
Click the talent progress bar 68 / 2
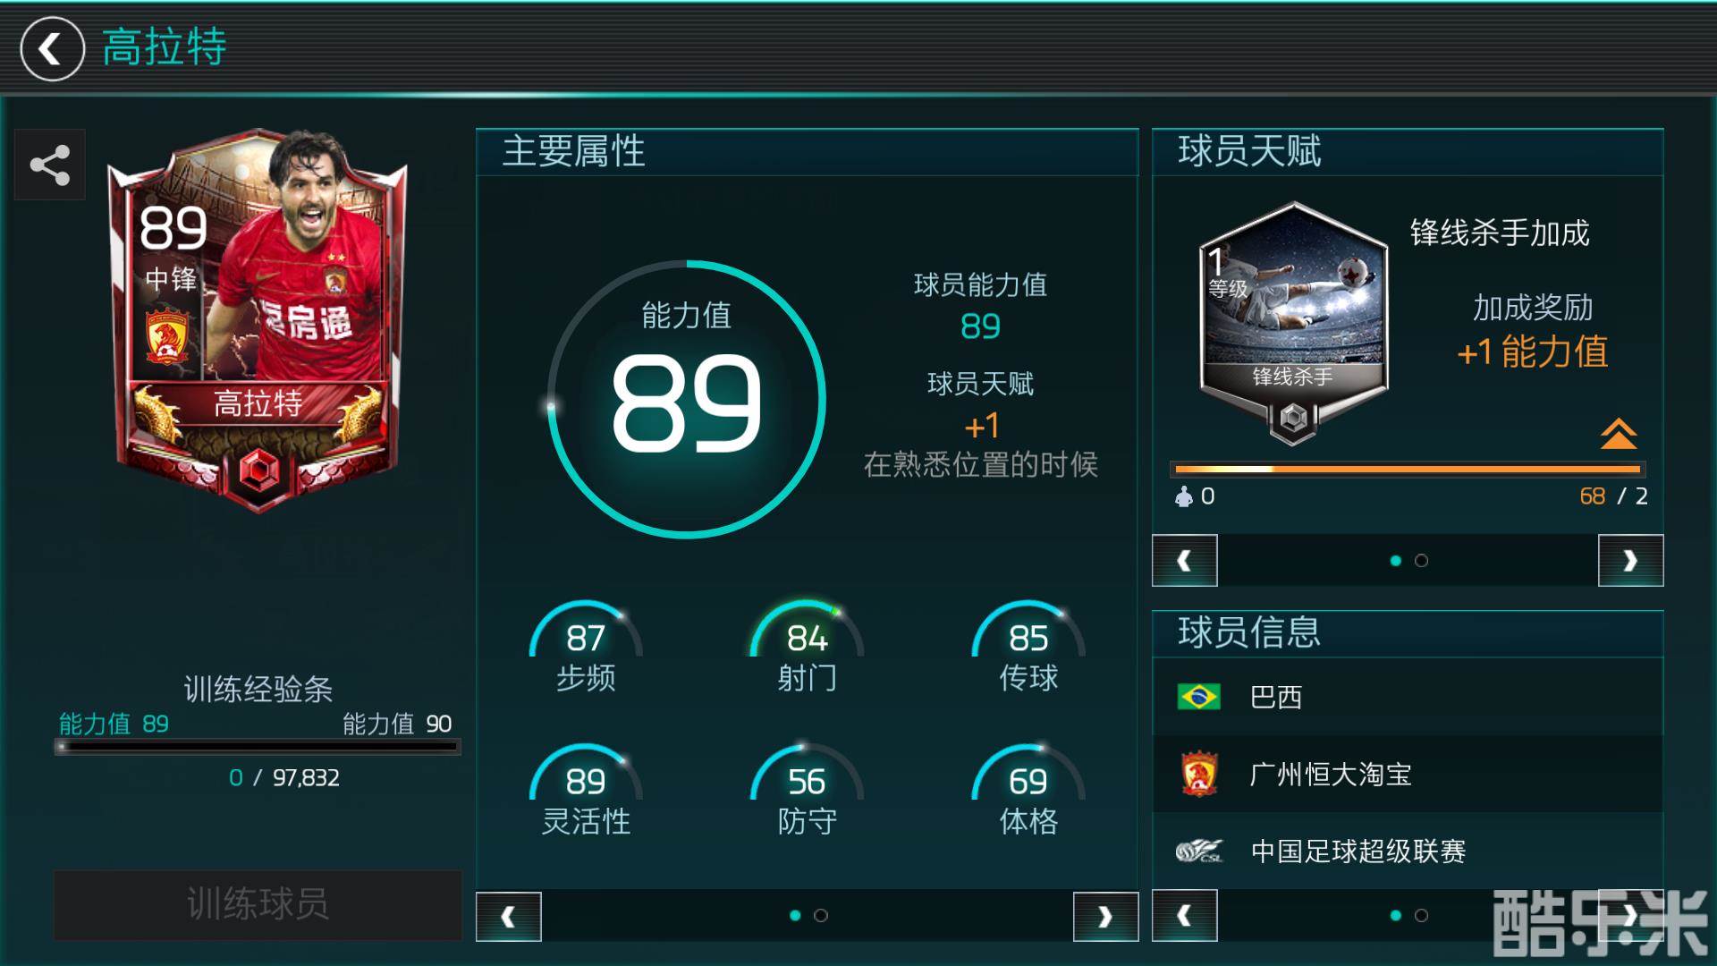coord(1408,469)
